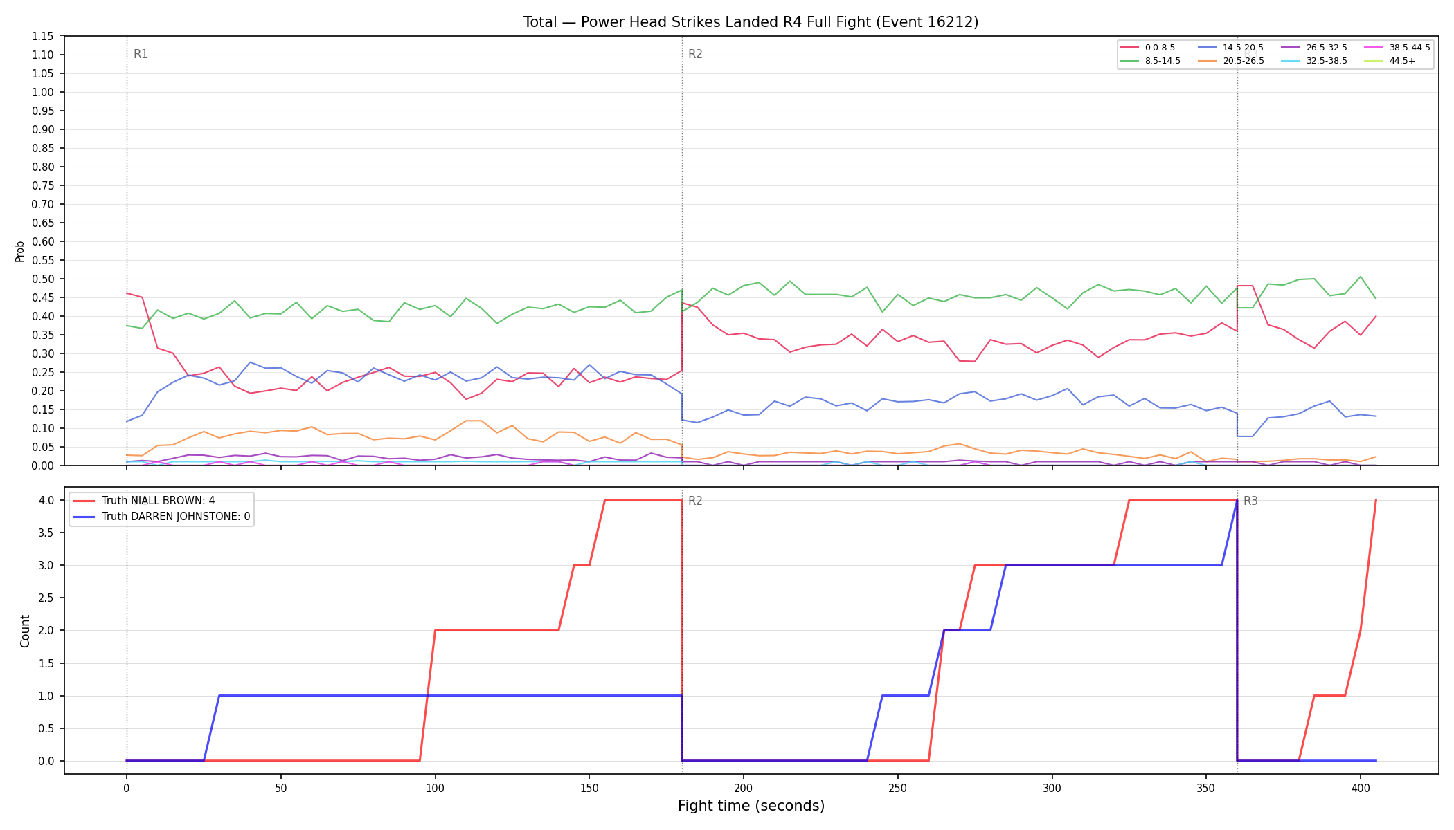
Task: Click the blue line swatch beside 14.5-20.5
Action: pos(1208,48)
